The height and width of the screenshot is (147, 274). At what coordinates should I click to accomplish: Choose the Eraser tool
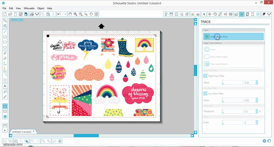(x=5, y=91)
